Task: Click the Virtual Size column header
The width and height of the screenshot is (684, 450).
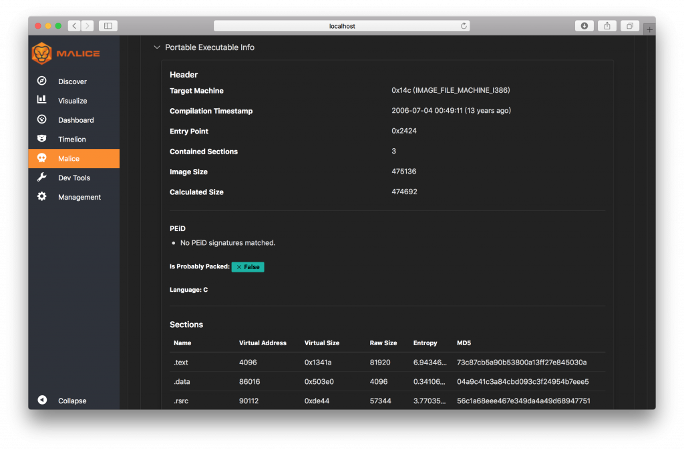Action: point(322,343)
